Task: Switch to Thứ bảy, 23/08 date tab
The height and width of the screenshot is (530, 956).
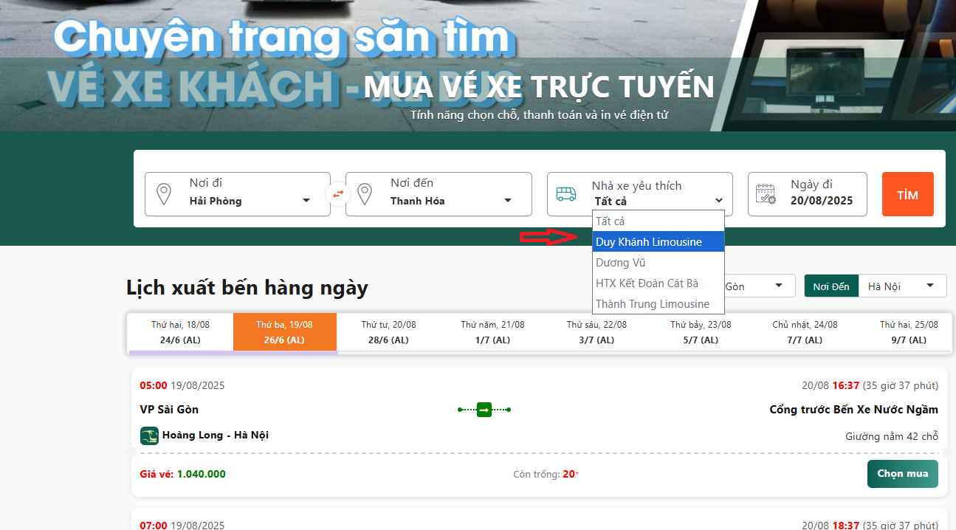Action: [701, 332]
